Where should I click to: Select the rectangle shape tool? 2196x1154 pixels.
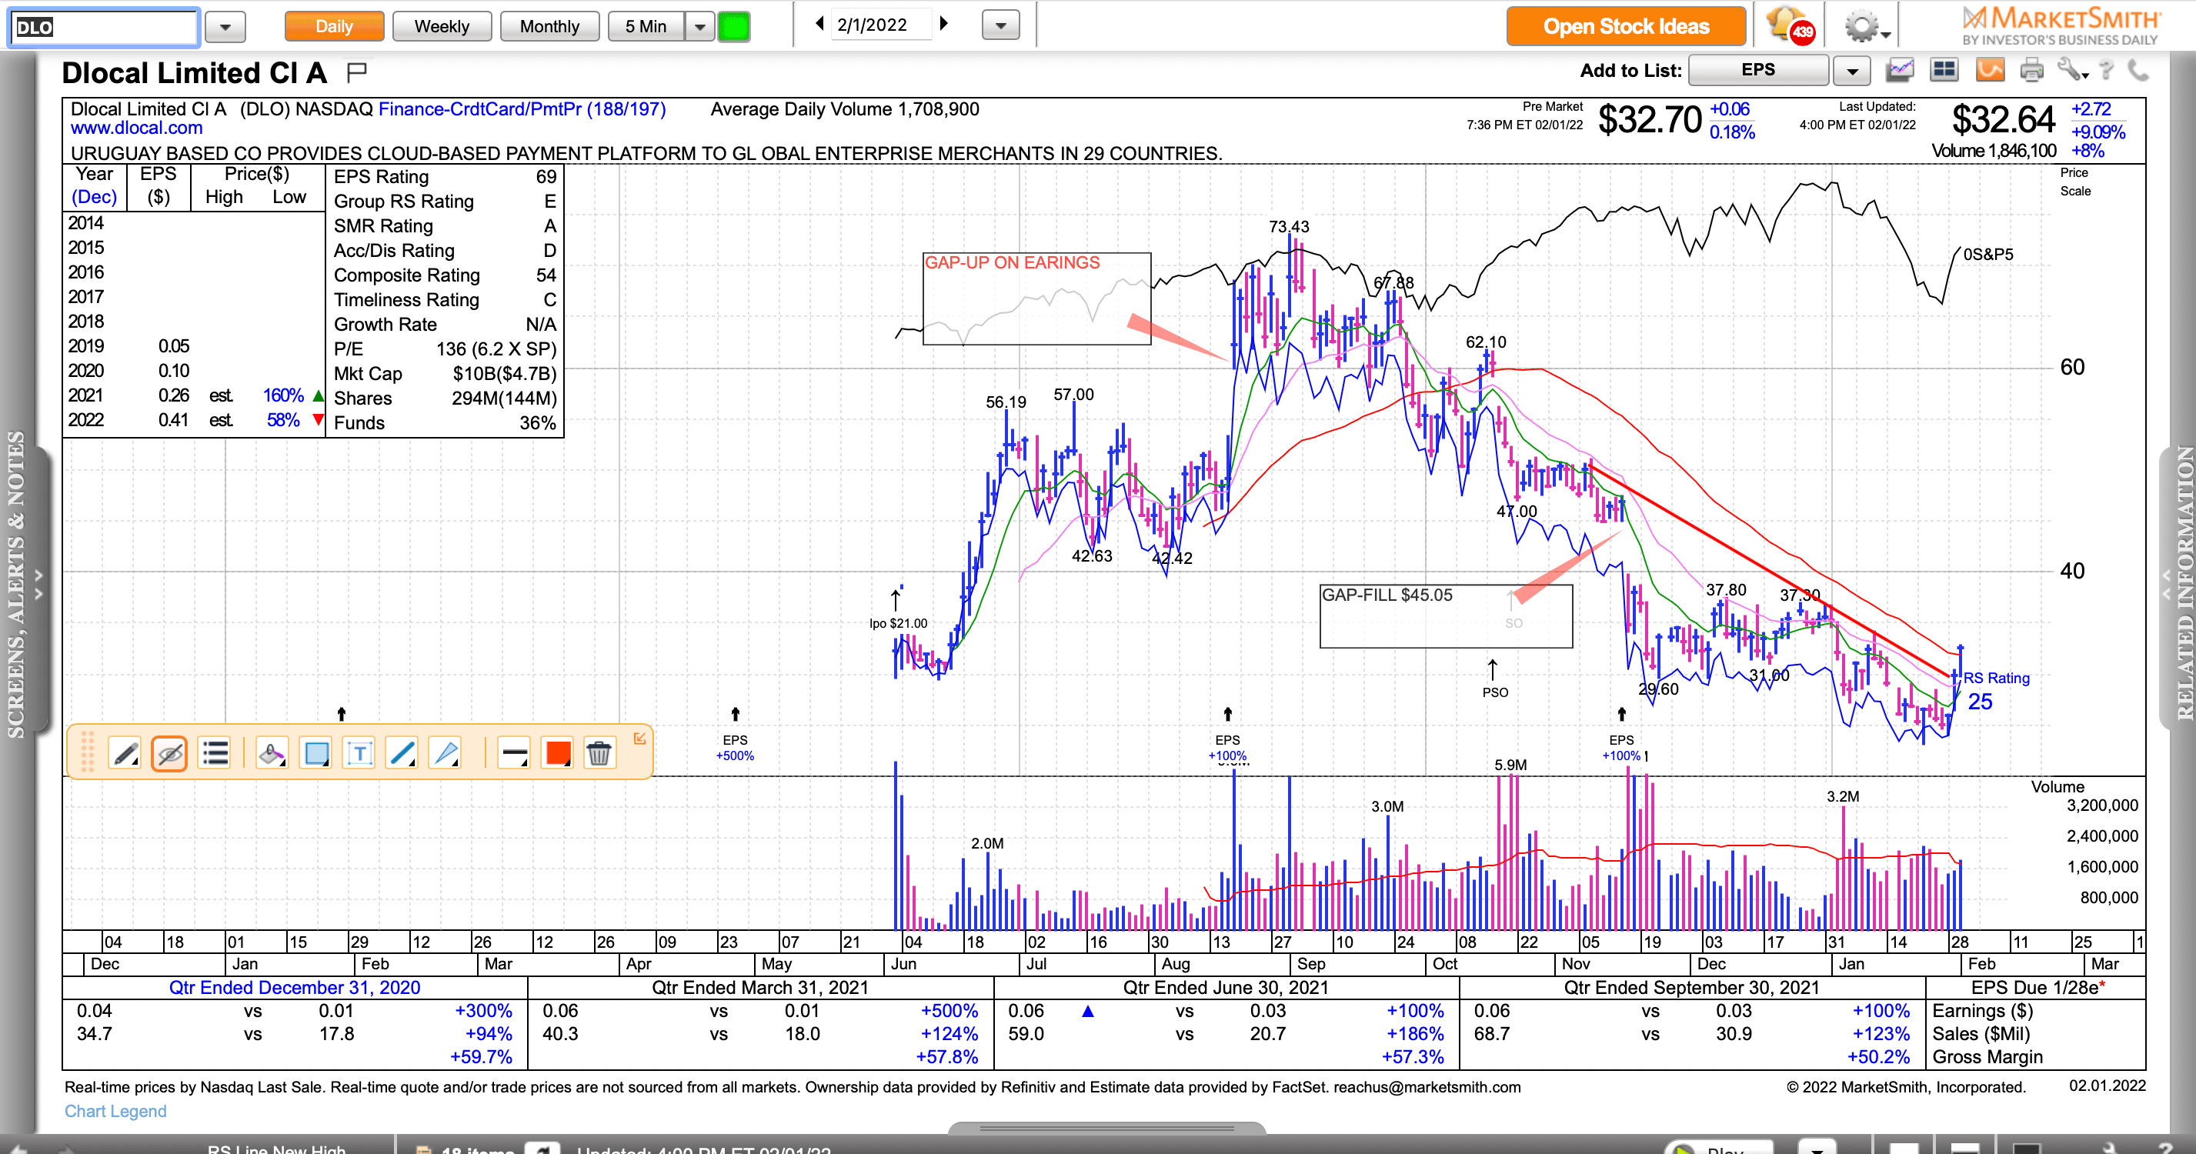pos(316,753)
